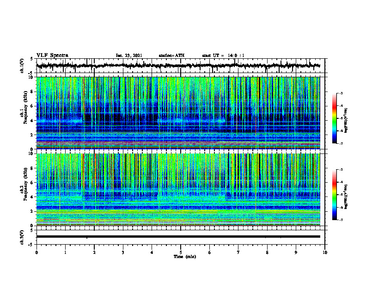Image resolution: width=366 pixels, height=283 pixels.
Task: Click time axis tick label "2"
Action: tap(94, 252)
